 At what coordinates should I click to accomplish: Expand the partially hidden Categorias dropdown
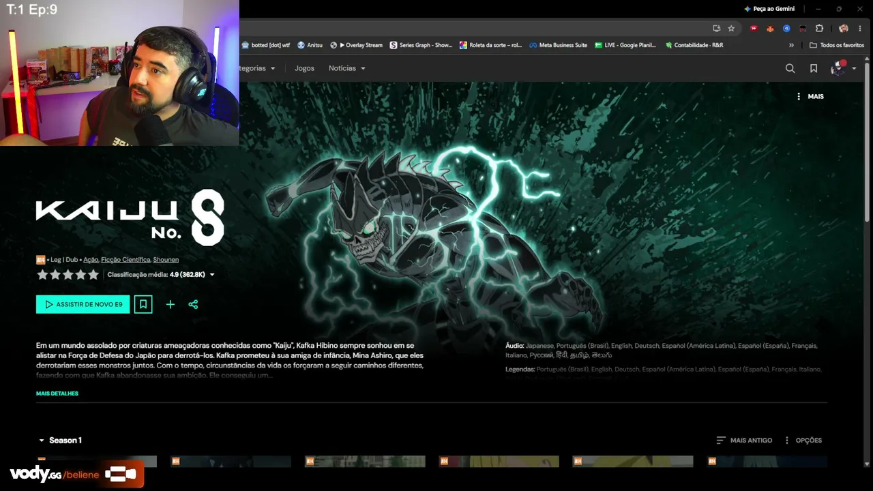point(258,68)
